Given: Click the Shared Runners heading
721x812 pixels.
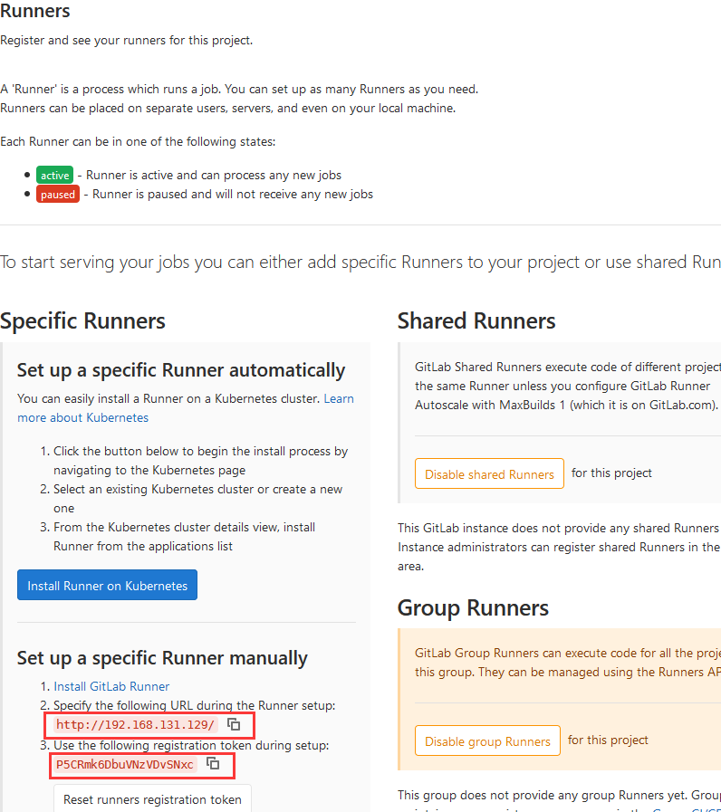Looking at the screenshot, I should point(476,321).
